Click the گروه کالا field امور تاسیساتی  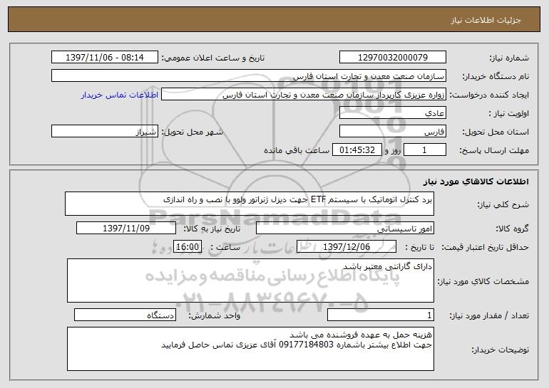pos(345,229)
